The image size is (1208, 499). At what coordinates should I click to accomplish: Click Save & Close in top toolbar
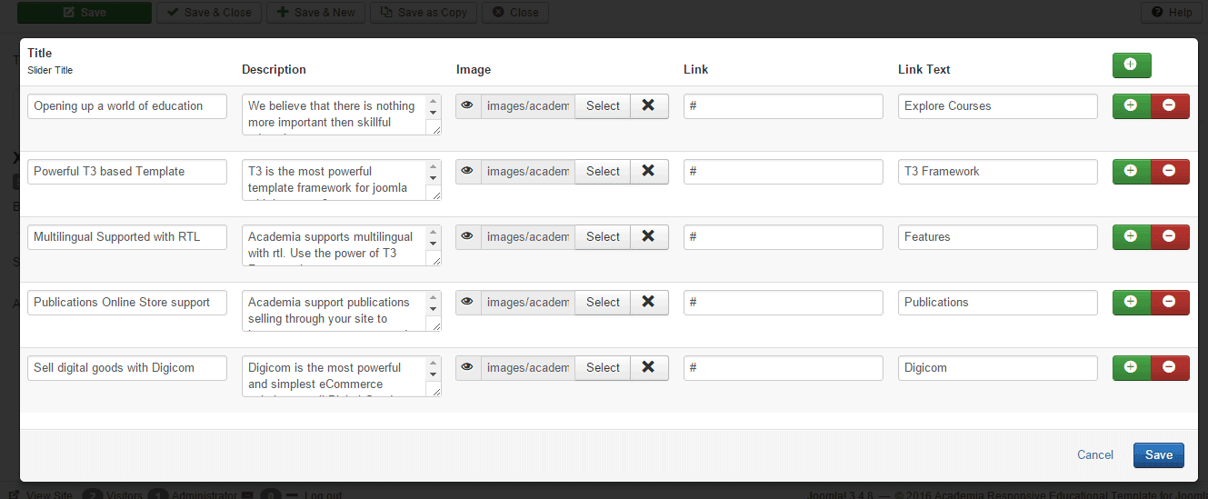[x=209, y=13]
